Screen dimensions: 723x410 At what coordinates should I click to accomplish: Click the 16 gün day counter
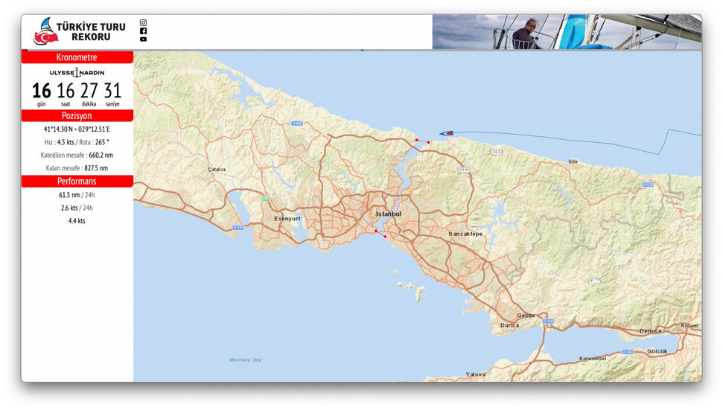42,94
